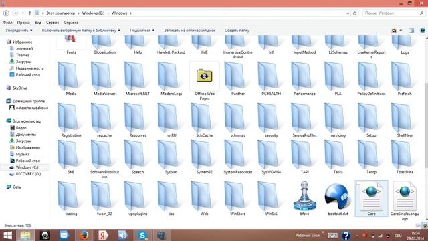Open the help question mark button
Image resolution: width=428 pixels, height=241 pixels.
[422, 31]
